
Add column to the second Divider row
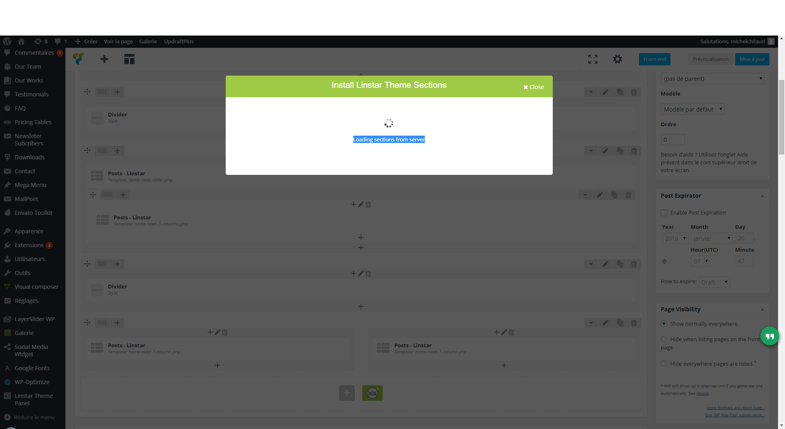click(x=117, y=264)
